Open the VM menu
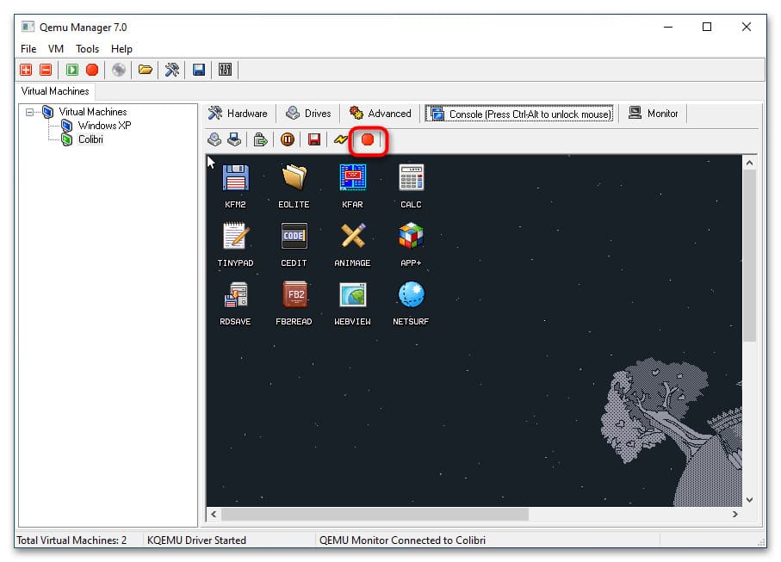The image size is (781, 562). point(56,49)
